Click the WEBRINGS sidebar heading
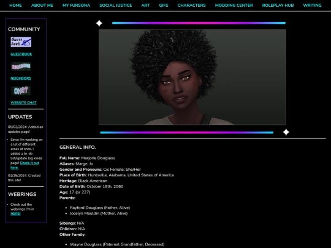 (22, 194)
